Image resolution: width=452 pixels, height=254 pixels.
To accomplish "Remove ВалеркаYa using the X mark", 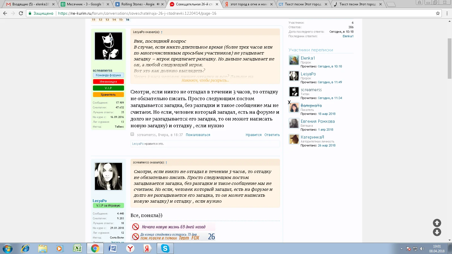I will click(289, 103).
